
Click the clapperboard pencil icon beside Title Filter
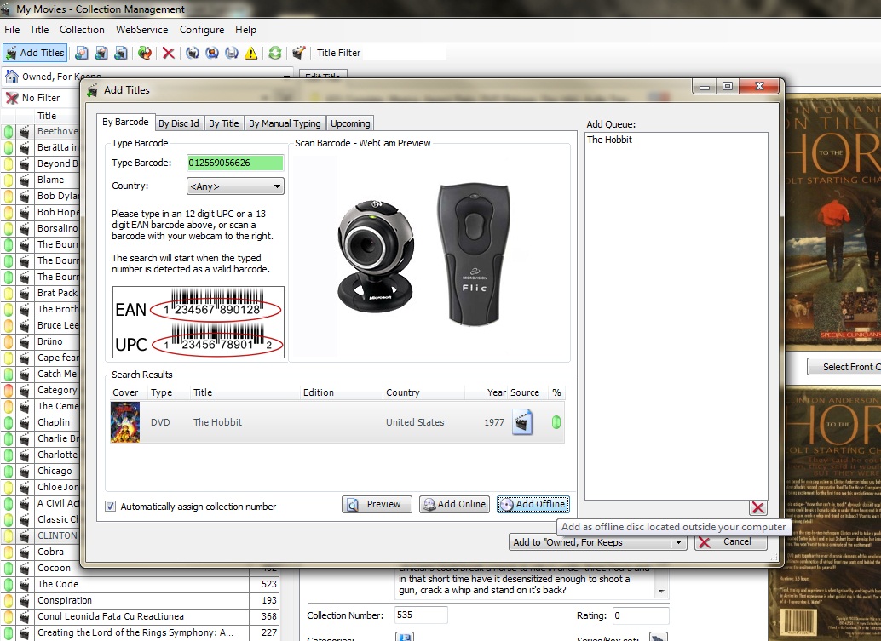[x=299, y=53]
